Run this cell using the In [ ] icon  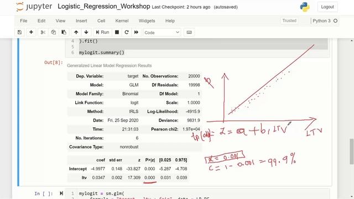pyautogui.click(x=61, y=193)
